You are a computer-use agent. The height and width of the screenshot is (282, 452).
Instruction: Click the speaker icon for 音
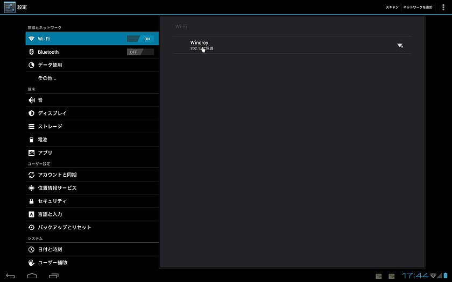31,100
